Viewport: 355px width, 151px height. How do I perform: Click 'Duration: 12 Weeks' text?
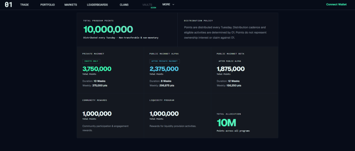[x=228, y=81]
